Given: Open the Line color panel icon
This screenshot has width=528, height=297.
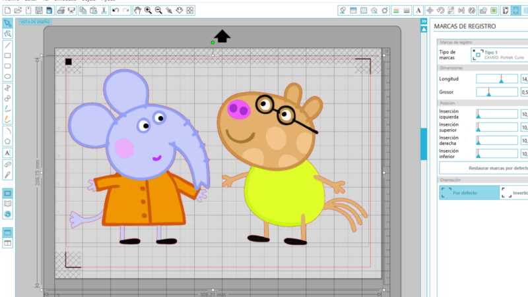Looking at the screenshot, I should pyautogui.click(x=396, y=11).
